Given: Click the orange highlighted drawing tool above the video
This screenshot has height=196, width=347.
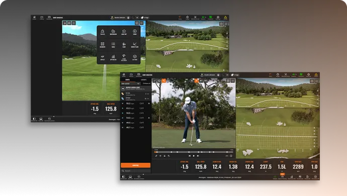Looking at the screenshot, I should point(164,81).
